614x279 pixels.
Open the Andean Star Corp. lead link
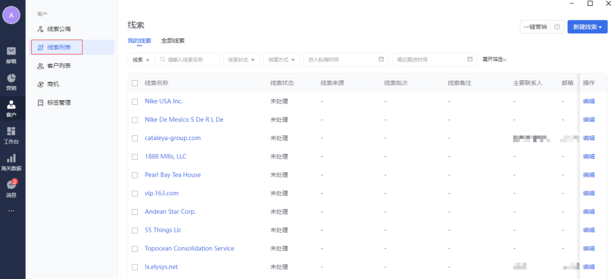coord(170,211)
